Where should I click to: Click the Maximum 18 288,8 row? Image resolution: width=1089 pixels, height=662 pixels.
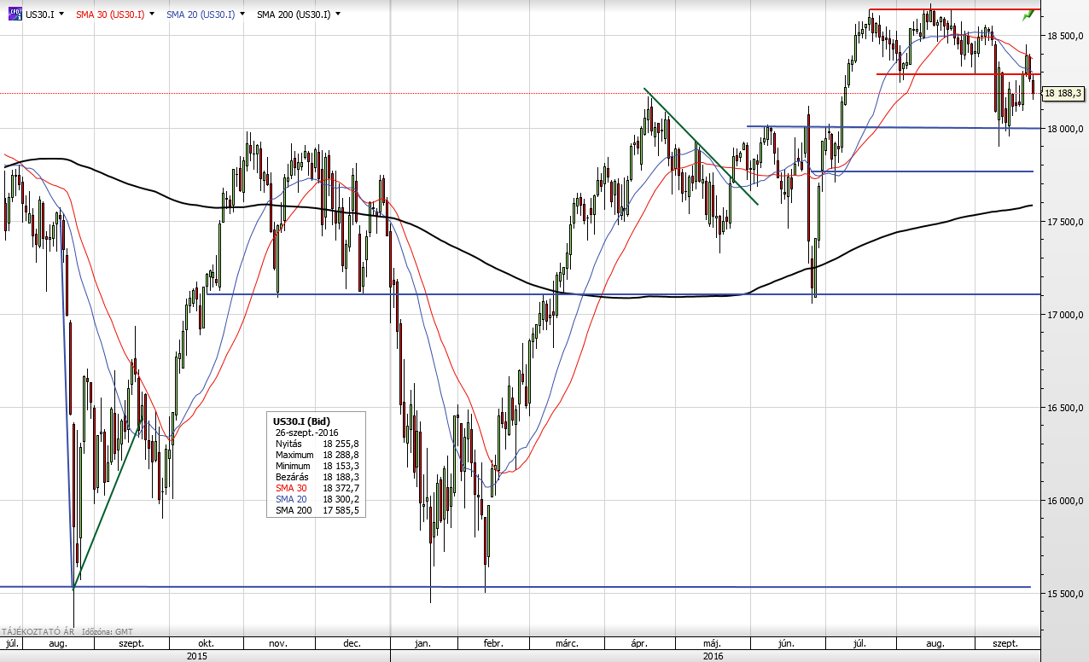tap(317, 455)
